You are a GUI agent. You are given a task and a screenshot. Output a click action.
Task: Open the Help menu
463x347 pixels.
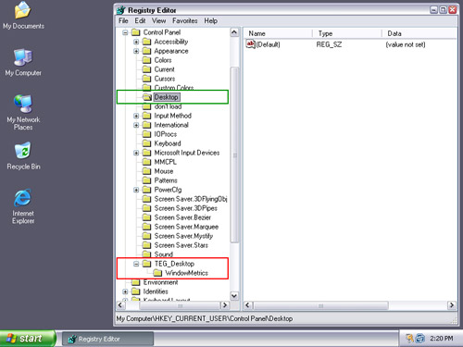tap(211, 21)
